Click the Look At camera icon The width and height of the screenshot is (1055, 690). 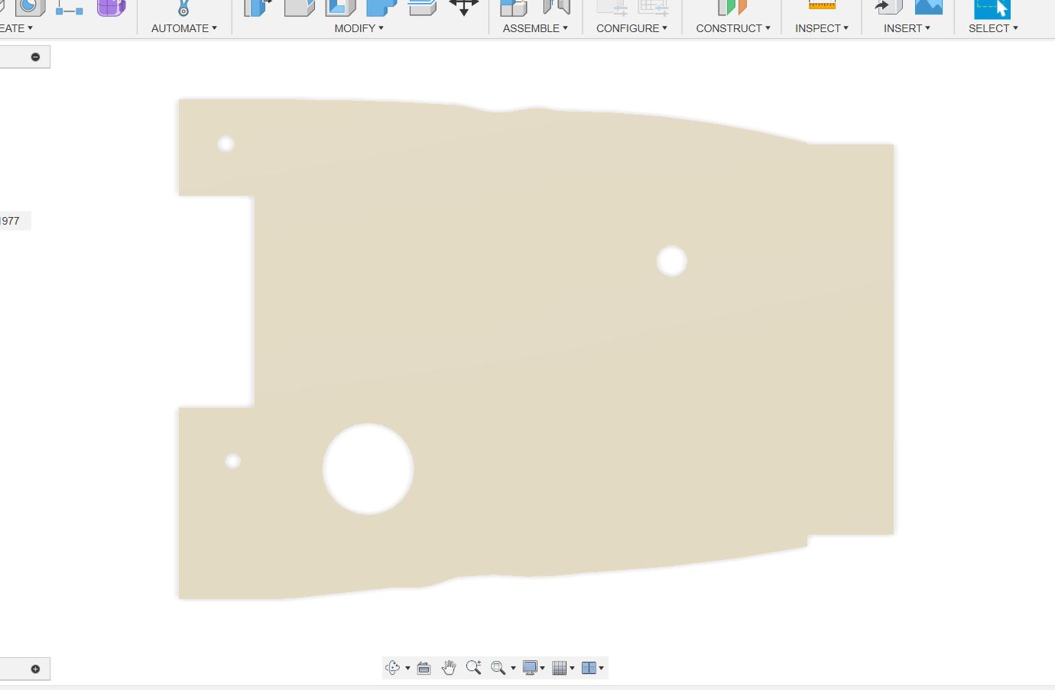click(424, 668)
